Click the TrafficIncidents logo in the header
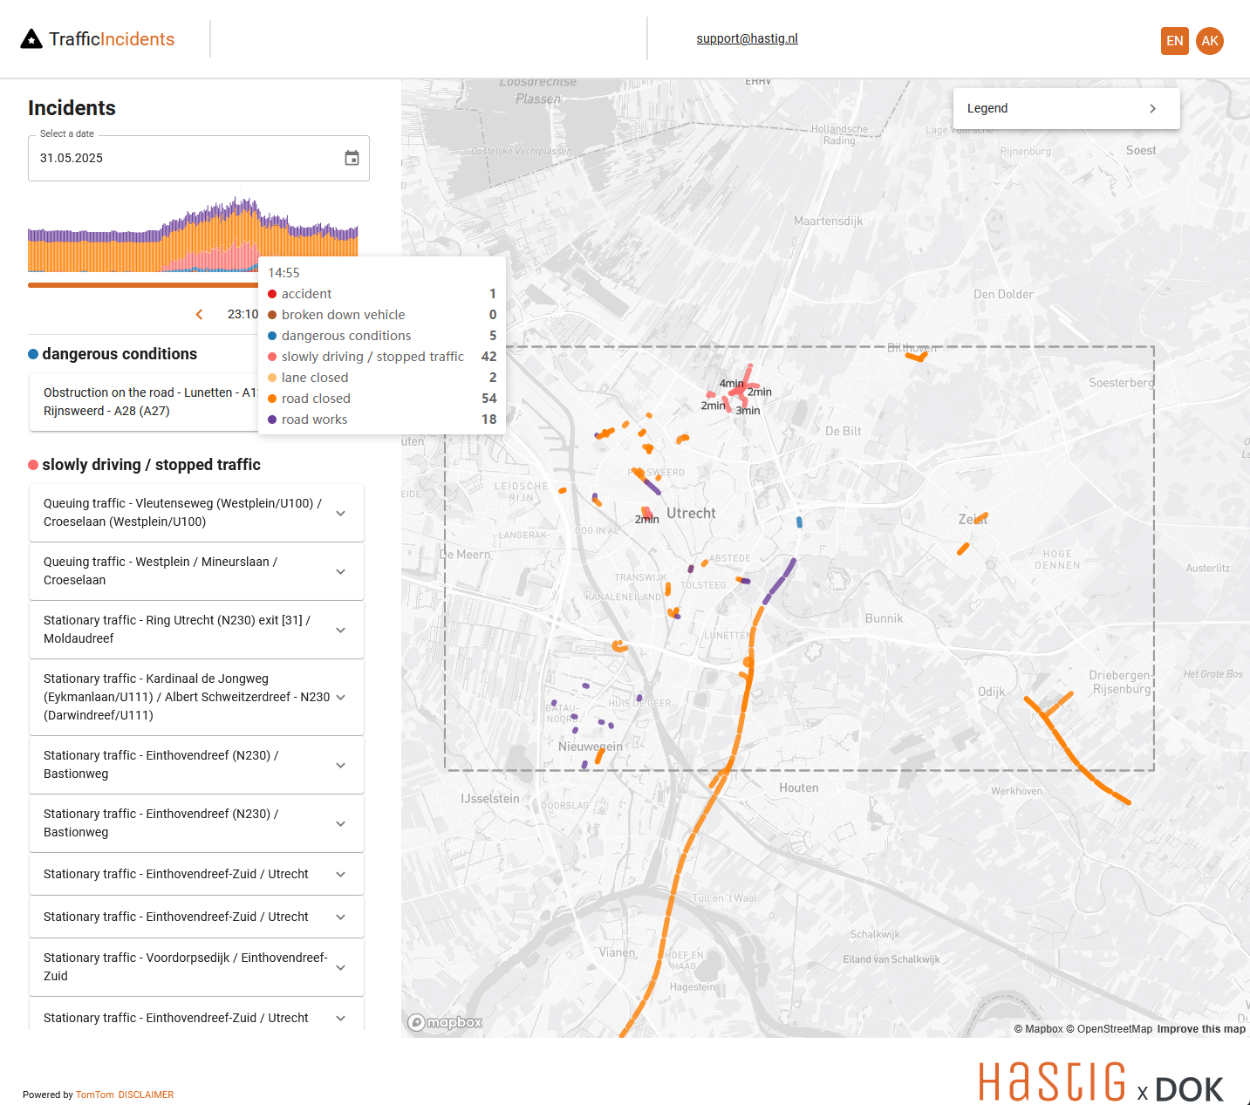Viewport: 1250px width, 1105px height. (96, 38)
